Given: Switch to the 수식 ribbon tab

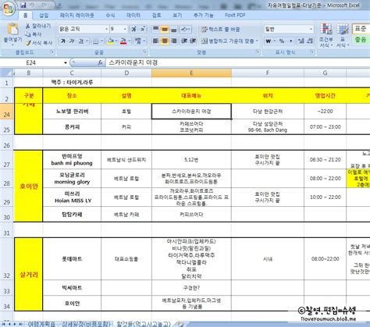Looking at the screenshot, I should pyautogui.click(x=110, y=16).
